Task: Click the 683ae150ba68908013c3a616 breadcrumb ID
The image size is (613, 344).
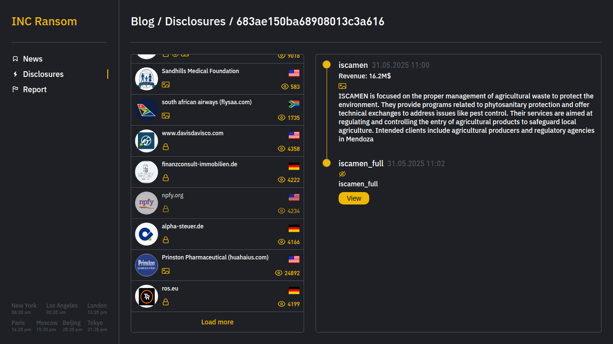Action: point(310,21)
